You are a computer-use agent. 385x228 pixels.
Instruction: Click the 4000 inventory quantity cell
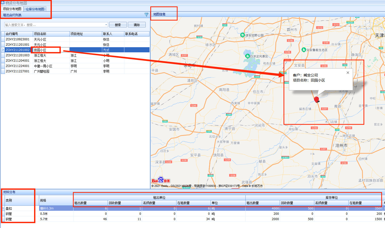pos(263,208)
